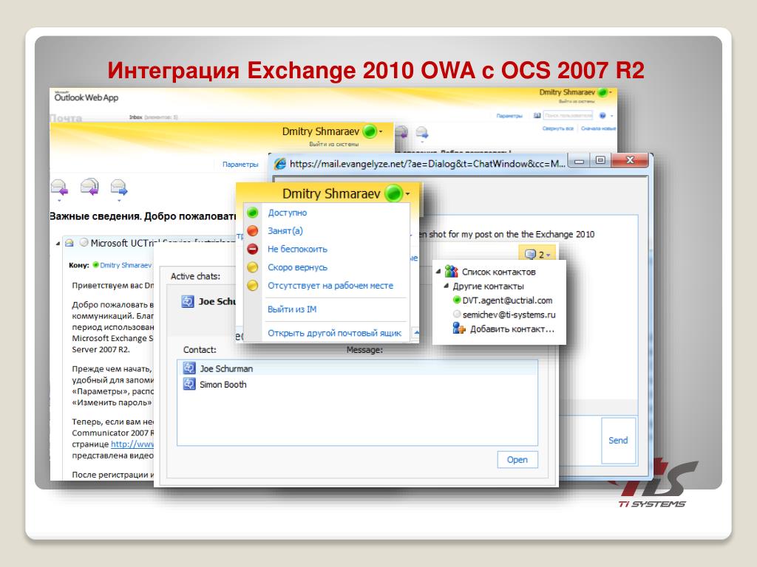Click chat icon beside Simon Booth row
The height and width of the screenshot is (567, 757).
189,384
